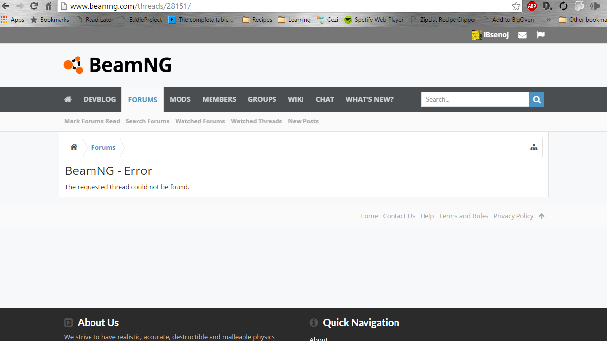Go back with the browser back arrow
The height and width of the screenshot is (341, 607).
pyautogui.click(x=6, y=6)
